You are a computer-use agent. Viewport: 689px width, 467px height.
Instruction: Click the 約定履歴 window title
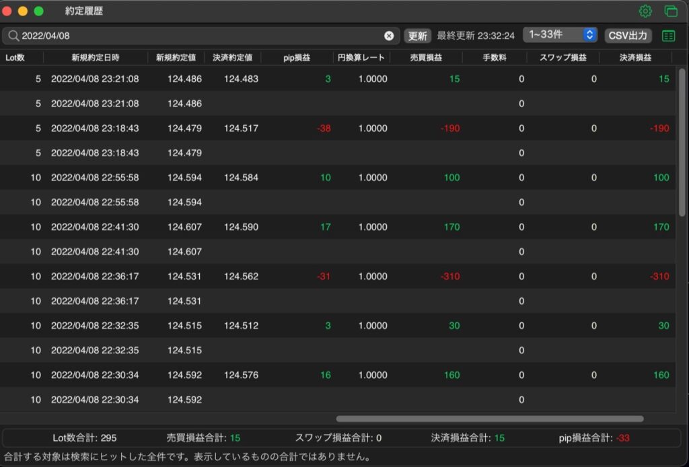(84, 11)
